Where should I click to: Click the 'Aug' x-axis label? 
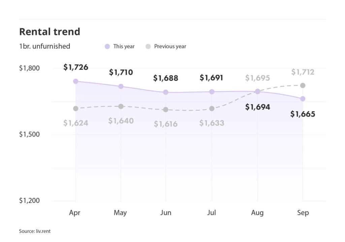[257, 213]
